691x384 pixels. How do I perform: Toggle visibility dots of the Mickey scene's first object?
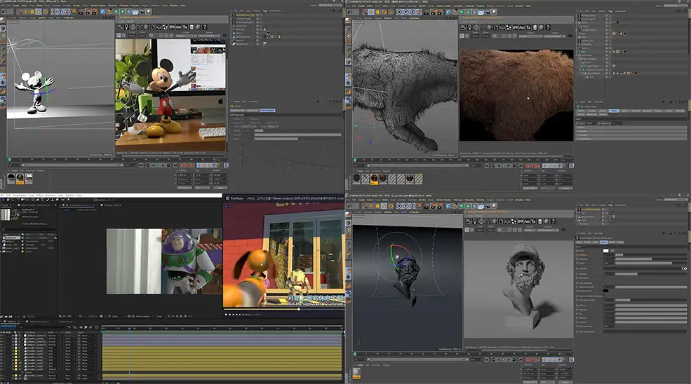coord(260,15)
